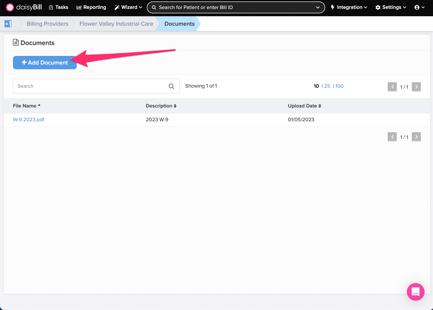Viewport: 433px width, 310px height.
Task: Click the documents Search input field
Action: 96,86
